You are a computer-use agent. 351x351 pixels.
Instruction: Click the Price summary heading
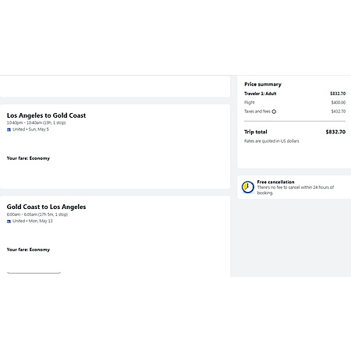click(263, 84)
